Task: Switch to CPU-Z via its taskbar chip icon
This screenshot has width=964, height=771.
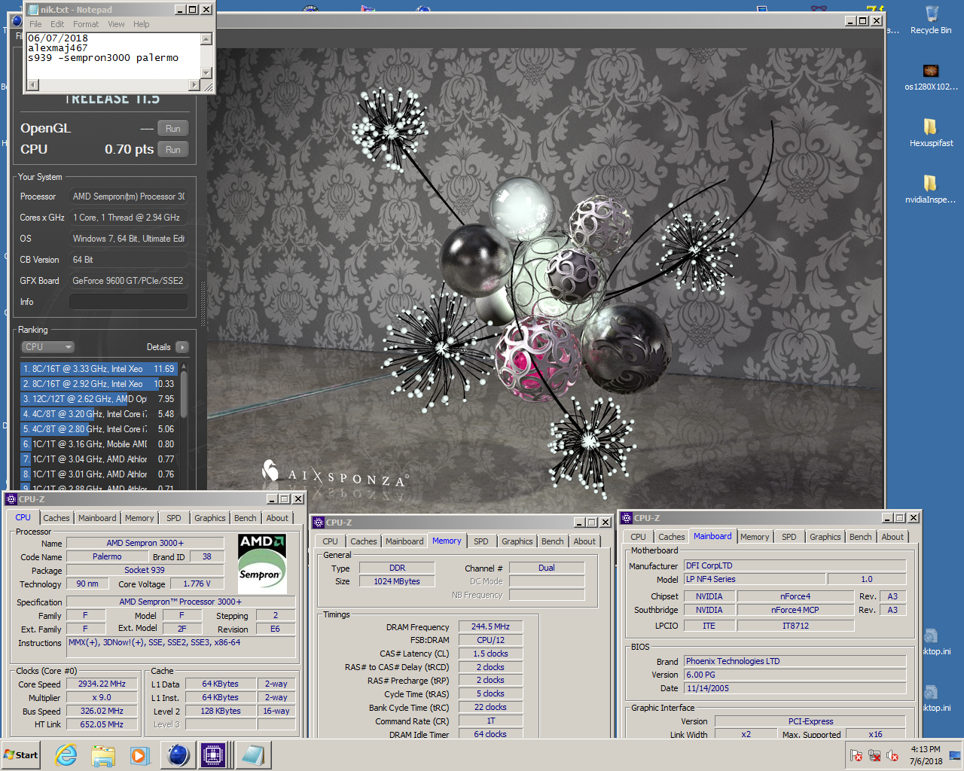Action: [x=214, y=755]
